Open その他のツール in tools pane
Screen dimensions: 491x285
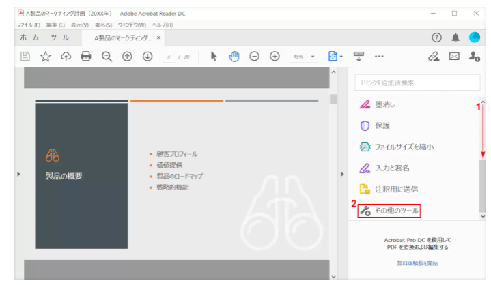(389, 211)
